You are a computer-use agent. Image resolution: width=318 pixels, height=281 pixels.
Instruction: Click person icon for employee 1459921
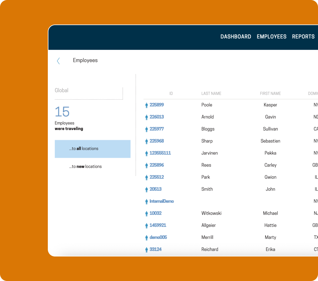pyautogui.click(x=146, y=226)
